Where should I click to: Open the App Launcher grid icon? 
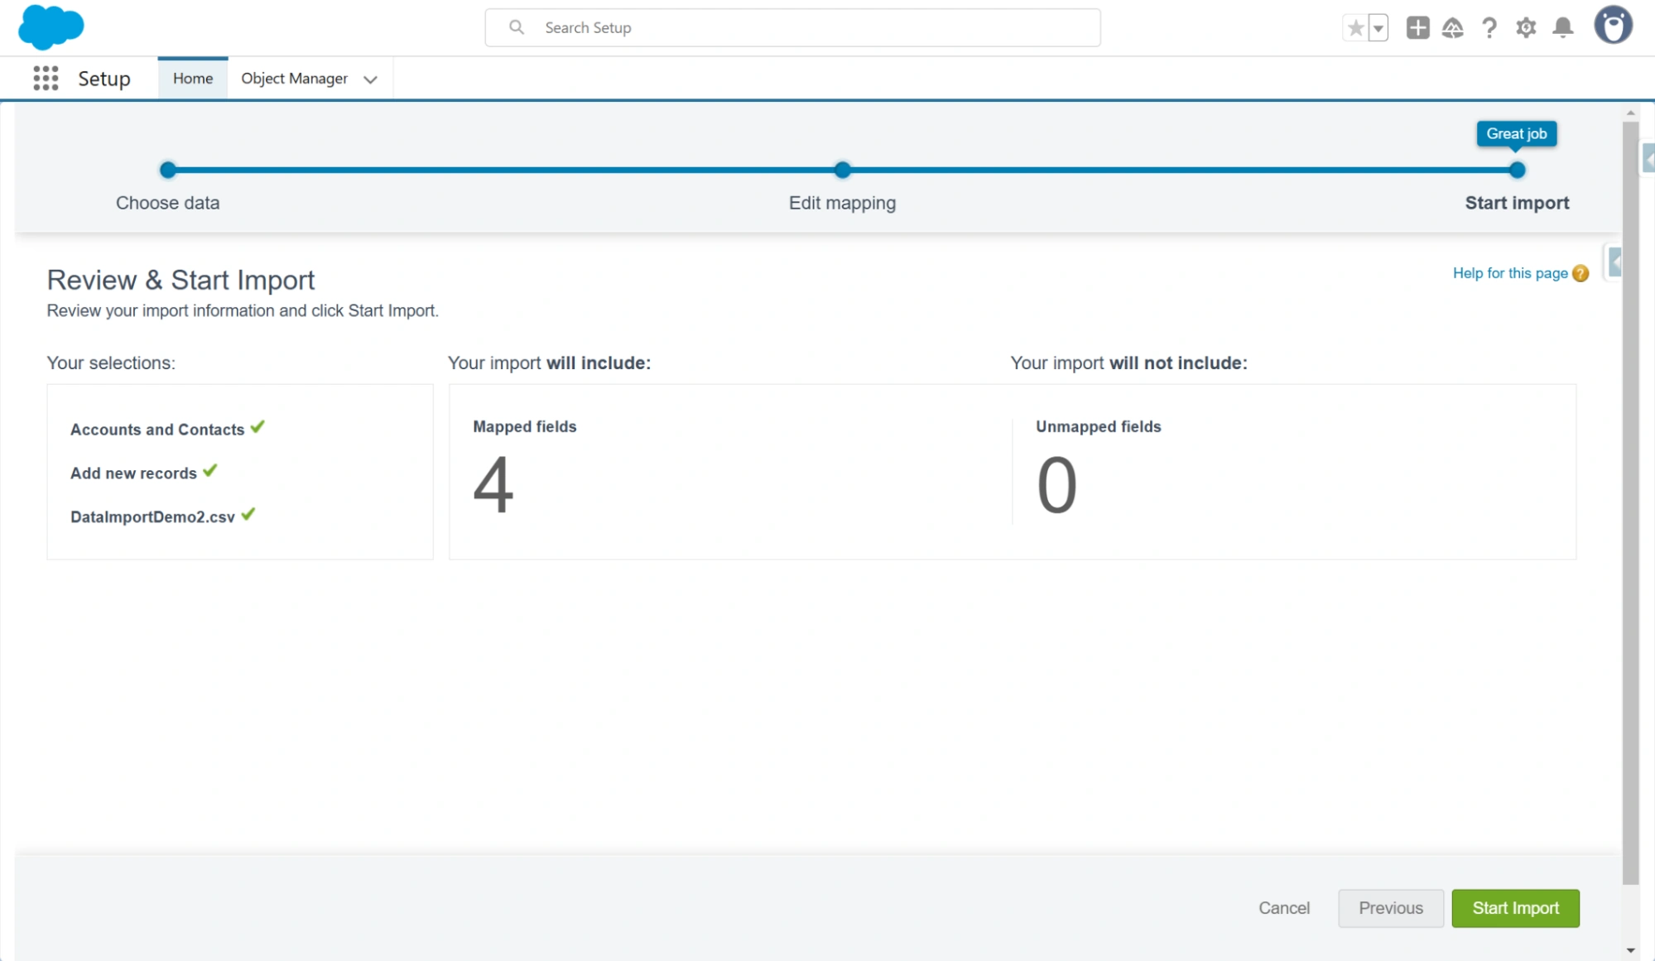coord(46,79)
